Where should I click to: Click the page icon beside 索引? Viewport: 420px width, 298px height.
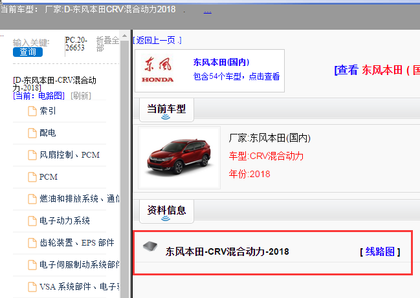[x=32, y=111]
